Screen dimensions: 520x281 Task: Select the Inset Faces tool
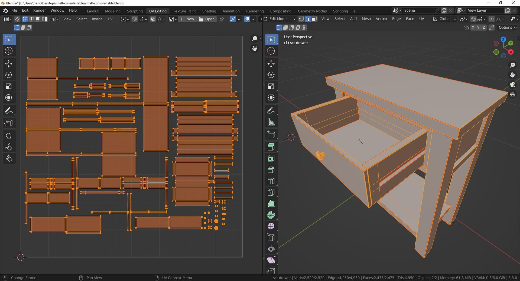pyautogui.click(x=271, y=158)
